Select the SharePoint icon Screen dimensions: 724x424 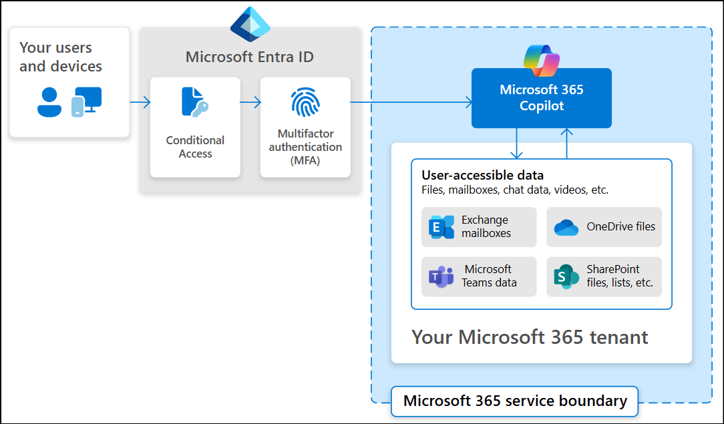tap(566, 276)
